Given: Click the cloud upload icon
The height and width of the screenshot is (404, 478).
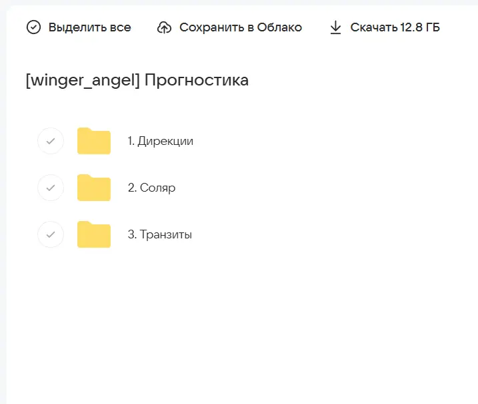Looking at the screenshot, I should pyautogui.click(x=164, y=27).
